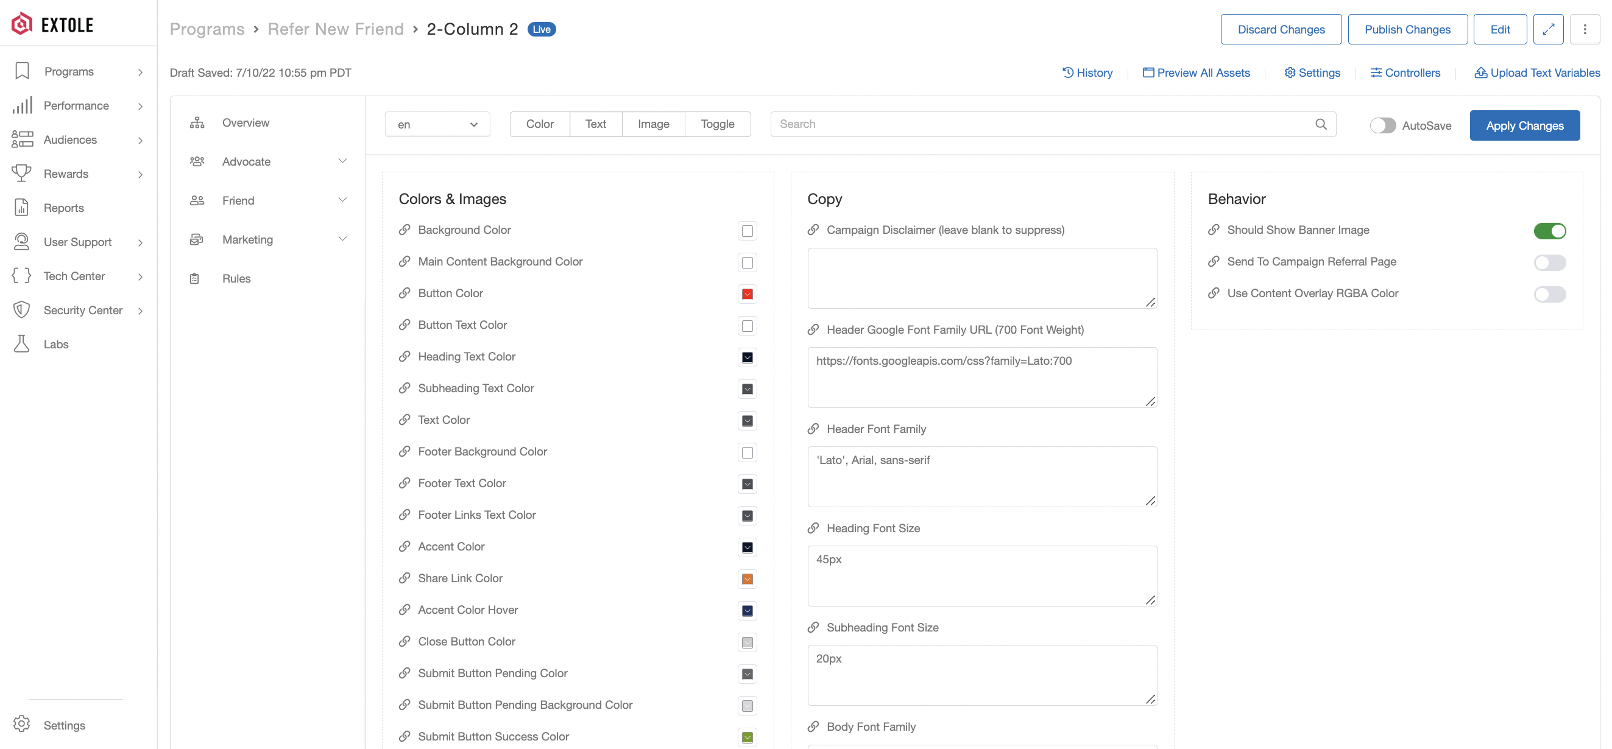
Task: Toggle the AutoSave switch
Action: 1382,125
